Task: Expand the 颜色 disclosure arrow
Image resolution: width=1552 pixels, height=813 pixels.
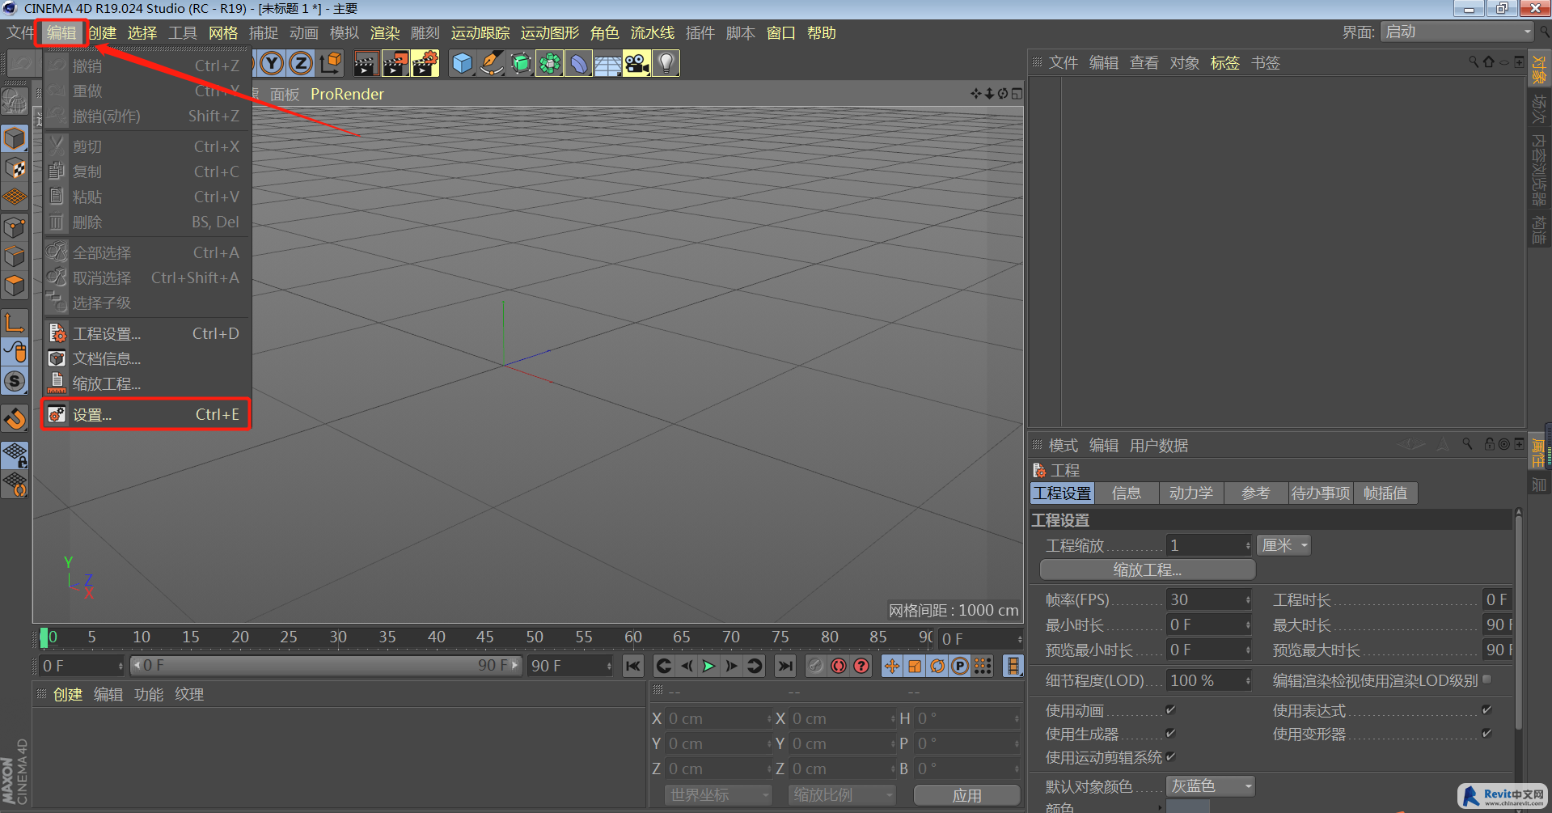Action: (x=1160, y=807)
